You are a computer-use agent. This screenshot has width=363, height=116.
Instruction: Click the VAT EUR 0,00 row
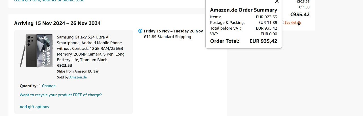point(244,34)
